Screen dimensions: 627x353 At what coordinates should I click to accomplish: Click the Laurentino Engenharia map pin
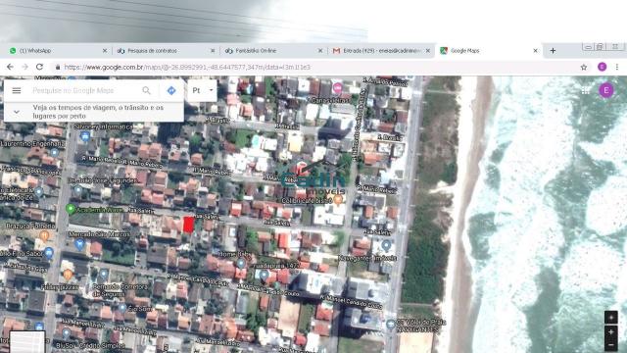[x=55, y=153]
